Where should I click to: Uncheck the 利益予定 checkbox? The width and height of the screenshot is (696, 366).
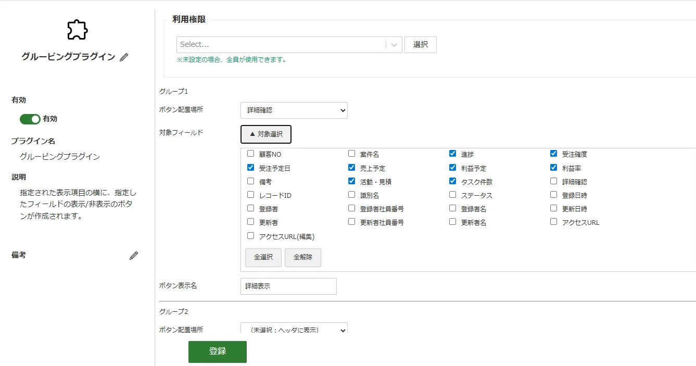click(452, 168)
